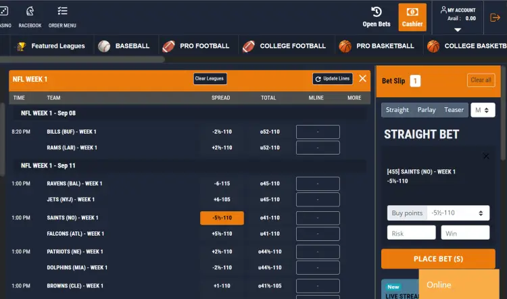
Task: Click the horizontal scrollbar under league tabs
Action: point(81,59)
